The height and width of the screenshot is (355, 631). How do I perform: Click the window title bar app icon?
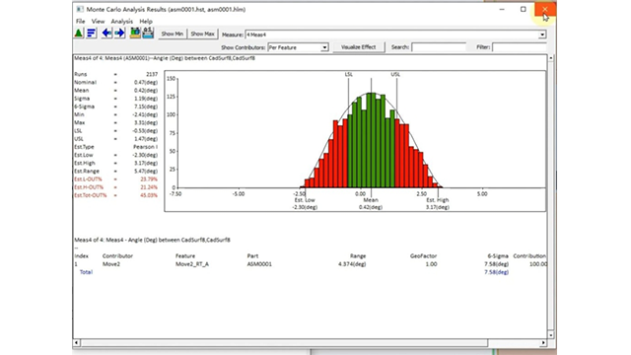click(80, 9)
